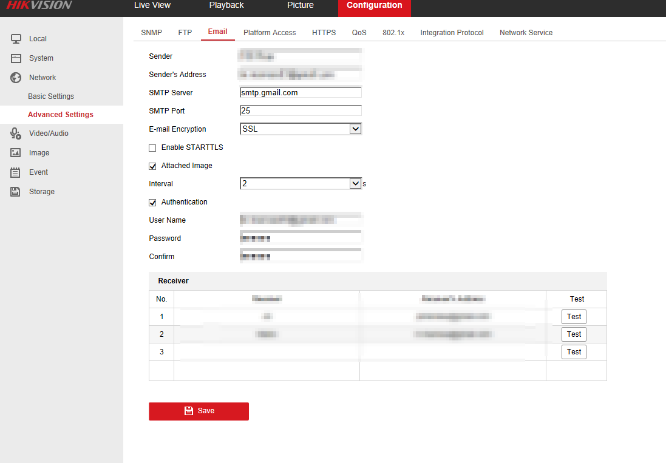Uncheck the Attached Image checkbox
666x463 pixels.
152,166
